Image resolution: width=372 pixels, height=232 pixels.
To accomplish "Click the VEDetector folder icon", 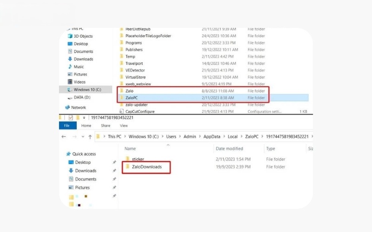I will click(122, 70).
